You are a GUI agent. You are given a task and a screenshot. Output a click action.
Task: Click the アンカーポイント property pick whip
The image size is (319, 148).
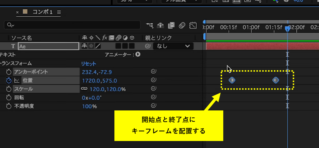(x=154, y=72)
